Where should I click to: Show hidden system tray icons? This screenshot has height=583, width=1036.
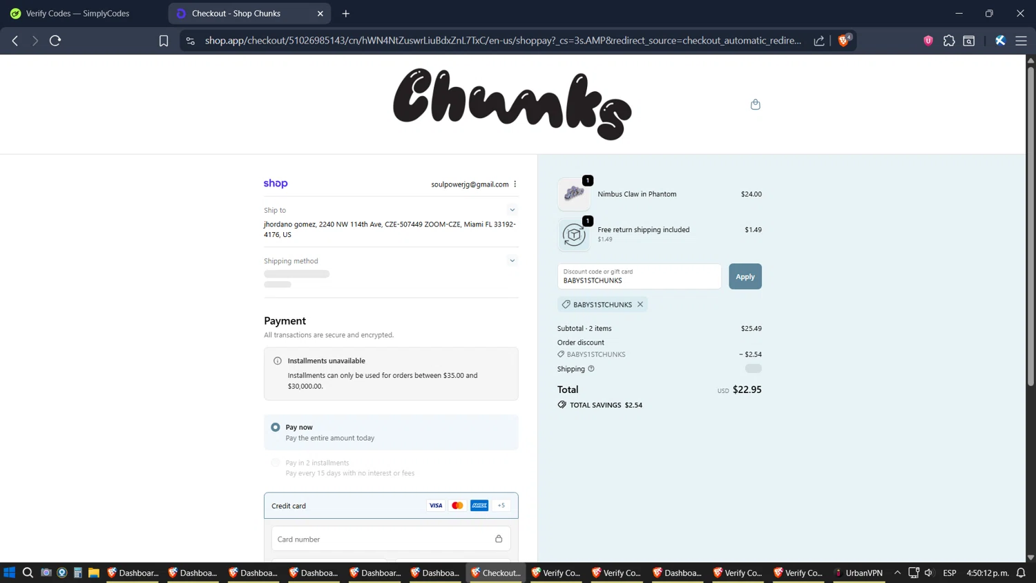coord(897,573)
